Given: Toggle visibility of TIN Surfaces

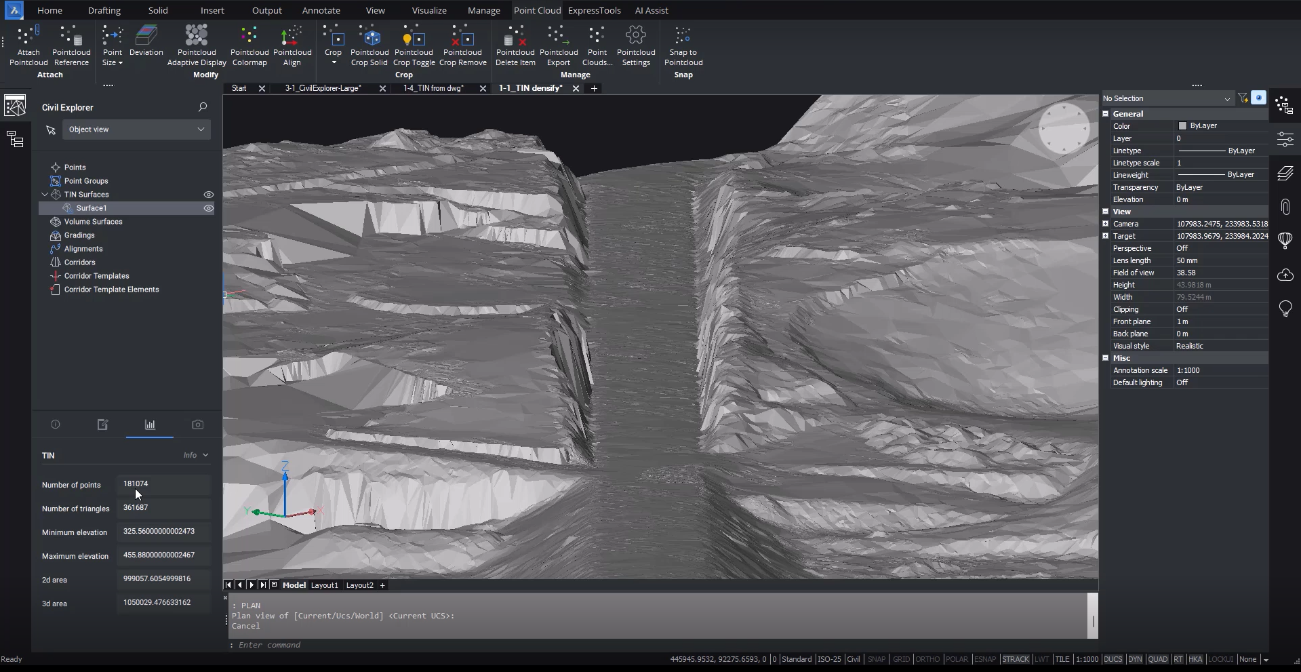Looking at the screenshot, I should 208,195.
